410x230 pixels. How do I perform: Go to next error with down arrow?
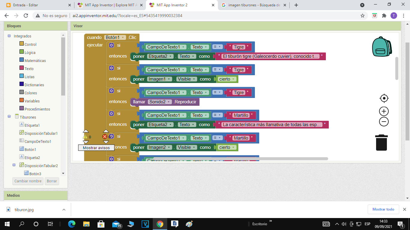coord(106,142)
